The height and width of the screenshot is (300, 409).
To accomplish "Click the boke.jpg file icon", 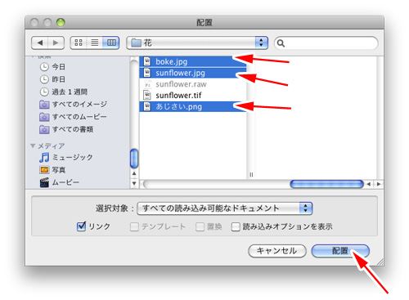I will [x=147, y=61].
